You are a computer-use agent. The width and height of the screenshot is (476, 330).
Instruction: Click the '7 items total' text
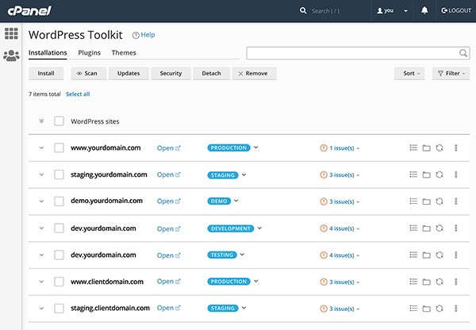coord(44,94)
